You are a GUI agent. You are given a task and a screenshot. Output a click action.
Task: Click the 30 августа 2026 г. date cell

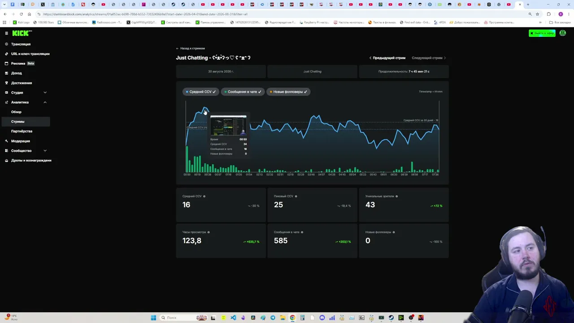click(x=221, y=71)
